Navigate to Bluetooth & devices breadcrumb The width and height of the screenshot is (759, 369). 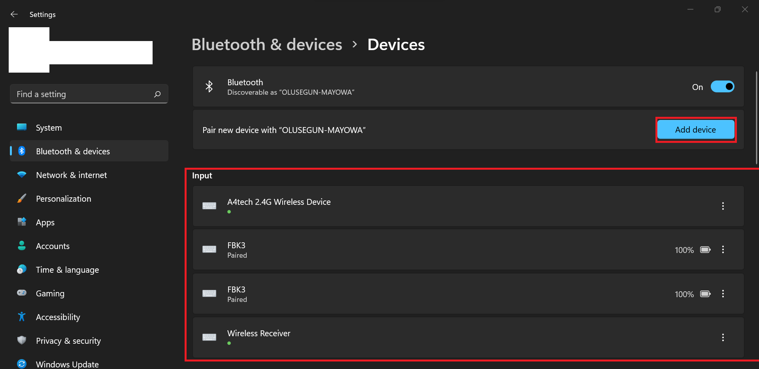pyautogui.click(x=267, y=45)
